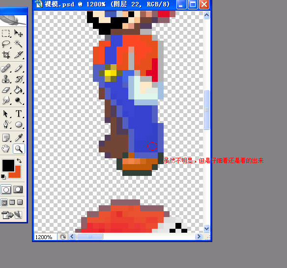Click the vertical scrollbar up arrow

tap(206, 15)
